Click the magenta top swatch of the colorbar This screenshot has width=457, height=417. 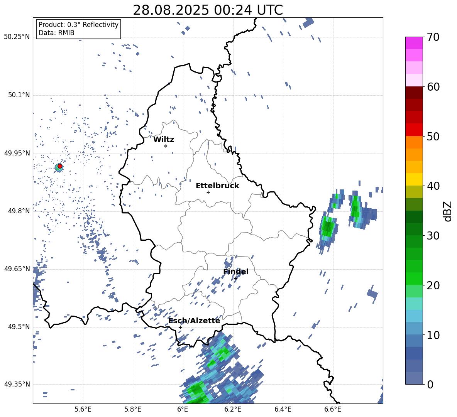pyautogui.click(x=414, y=43)
